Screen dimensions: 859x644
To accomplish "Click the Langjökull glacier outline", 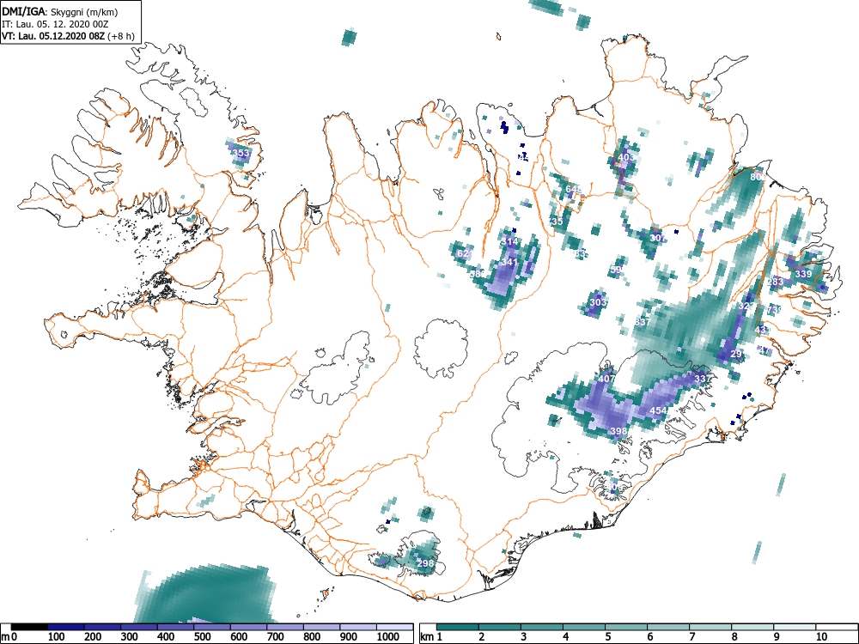I will [338, 367].
